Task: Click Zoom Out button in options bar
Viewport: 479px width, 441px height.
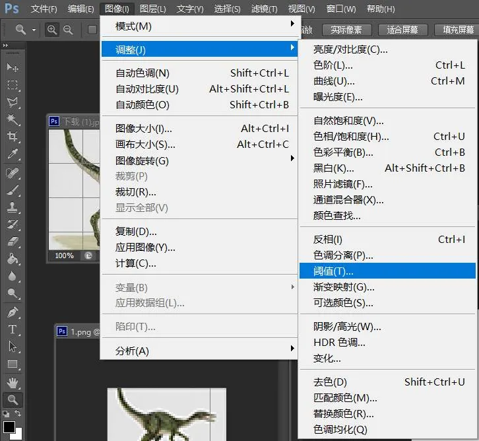Action: 68,30
